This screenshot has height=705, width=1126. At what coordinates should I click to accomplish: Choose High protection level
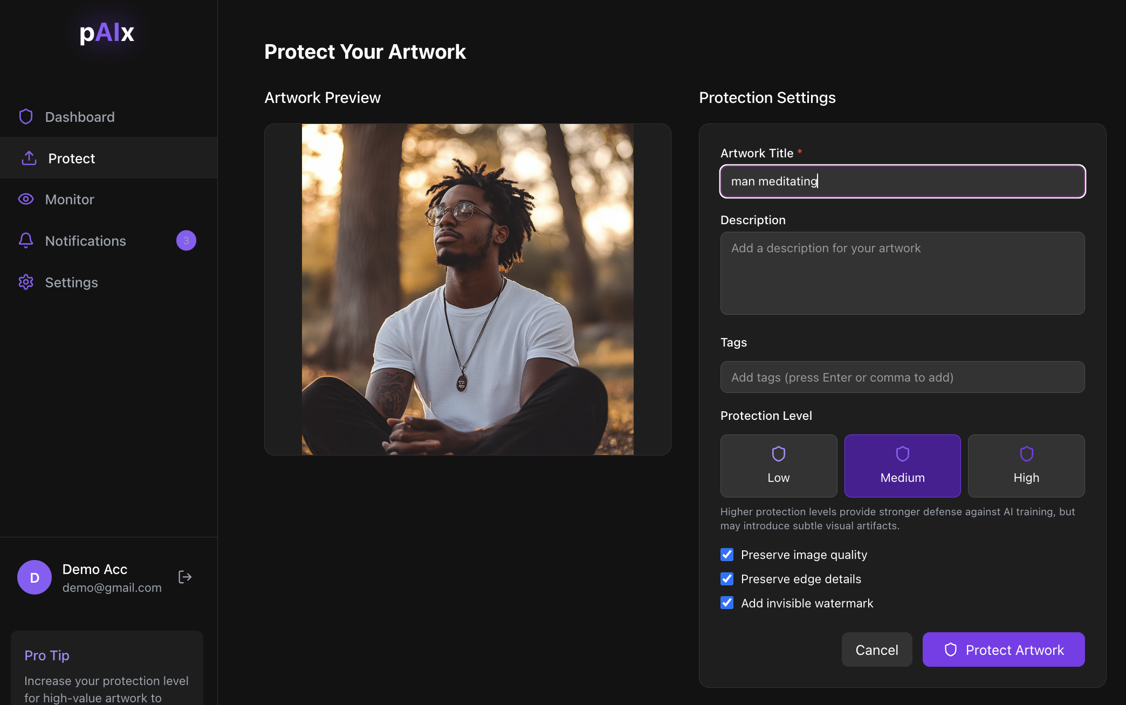(1026, 466)
